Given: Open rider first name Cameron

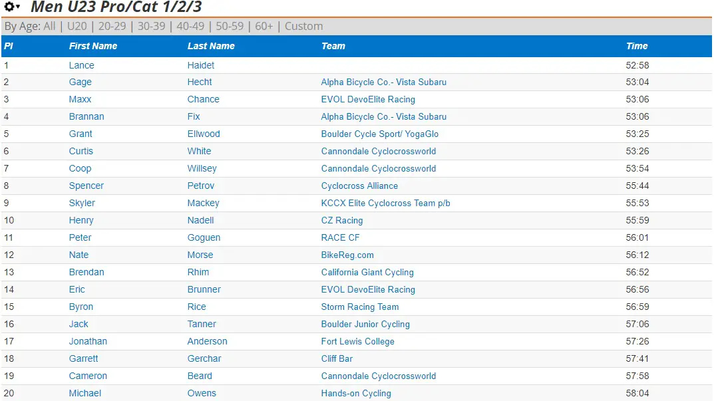Looking at the screenshot, I should [88, 376].
